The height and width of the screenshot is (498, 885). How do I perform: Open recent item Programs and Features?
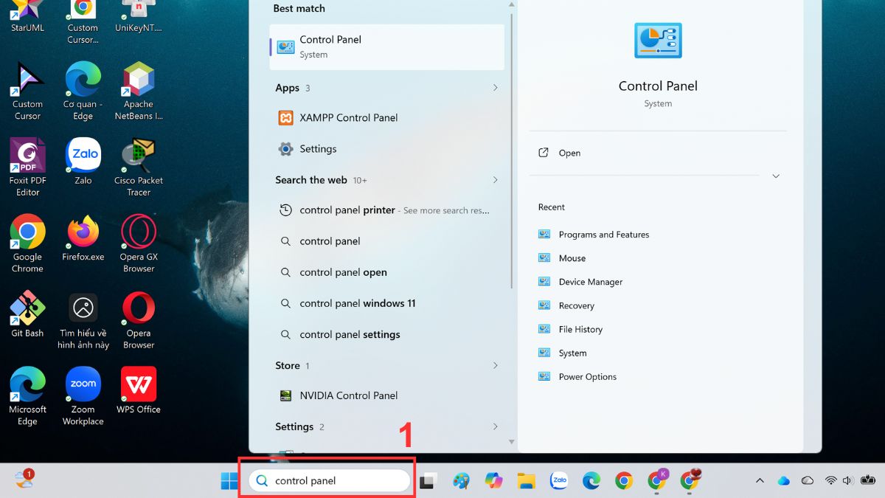coord(594,235)
